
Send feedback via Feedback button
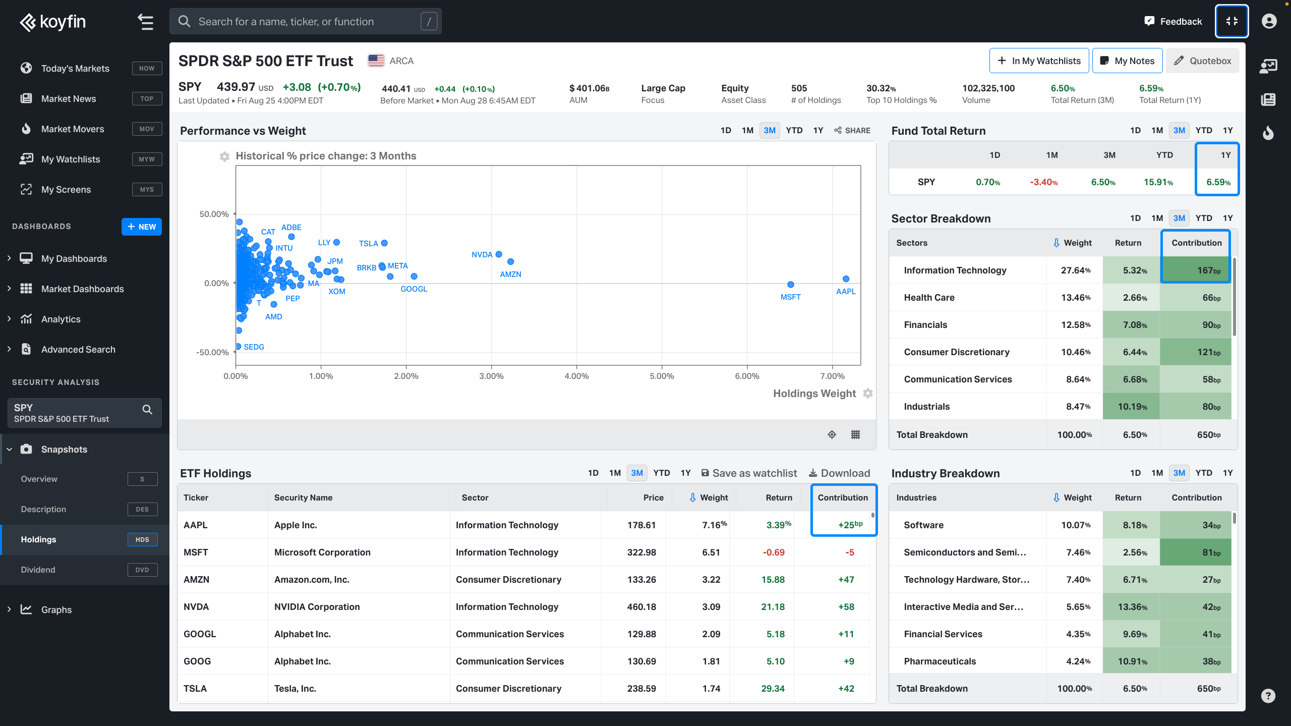click(x=1173, y=21)
